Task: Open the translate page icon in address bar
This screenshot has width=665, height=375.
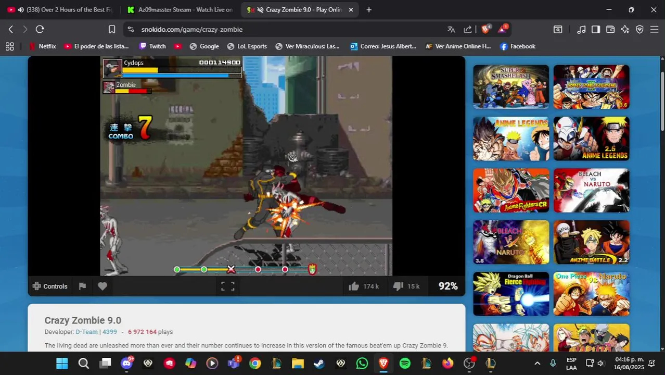Action: 451,30
